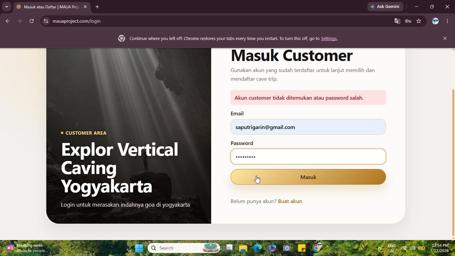The image size is (455, 256).
Task: Open the clock showing 12:54 PM
Action: coord(439,248)
